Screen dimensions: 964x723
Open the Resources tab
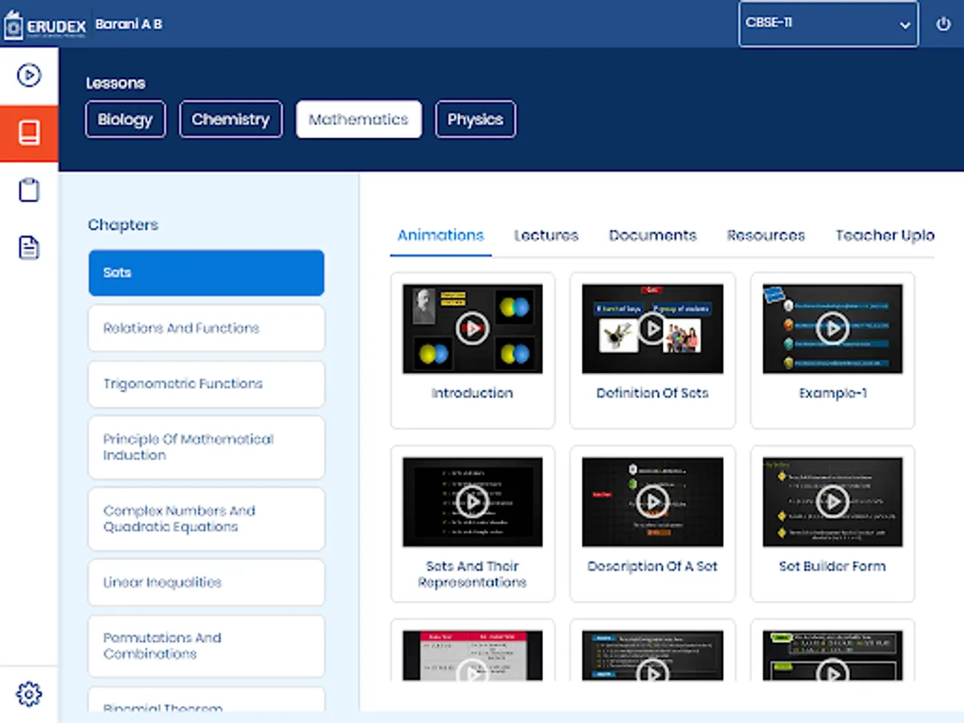pyautogui.click(x=766, y=235)
